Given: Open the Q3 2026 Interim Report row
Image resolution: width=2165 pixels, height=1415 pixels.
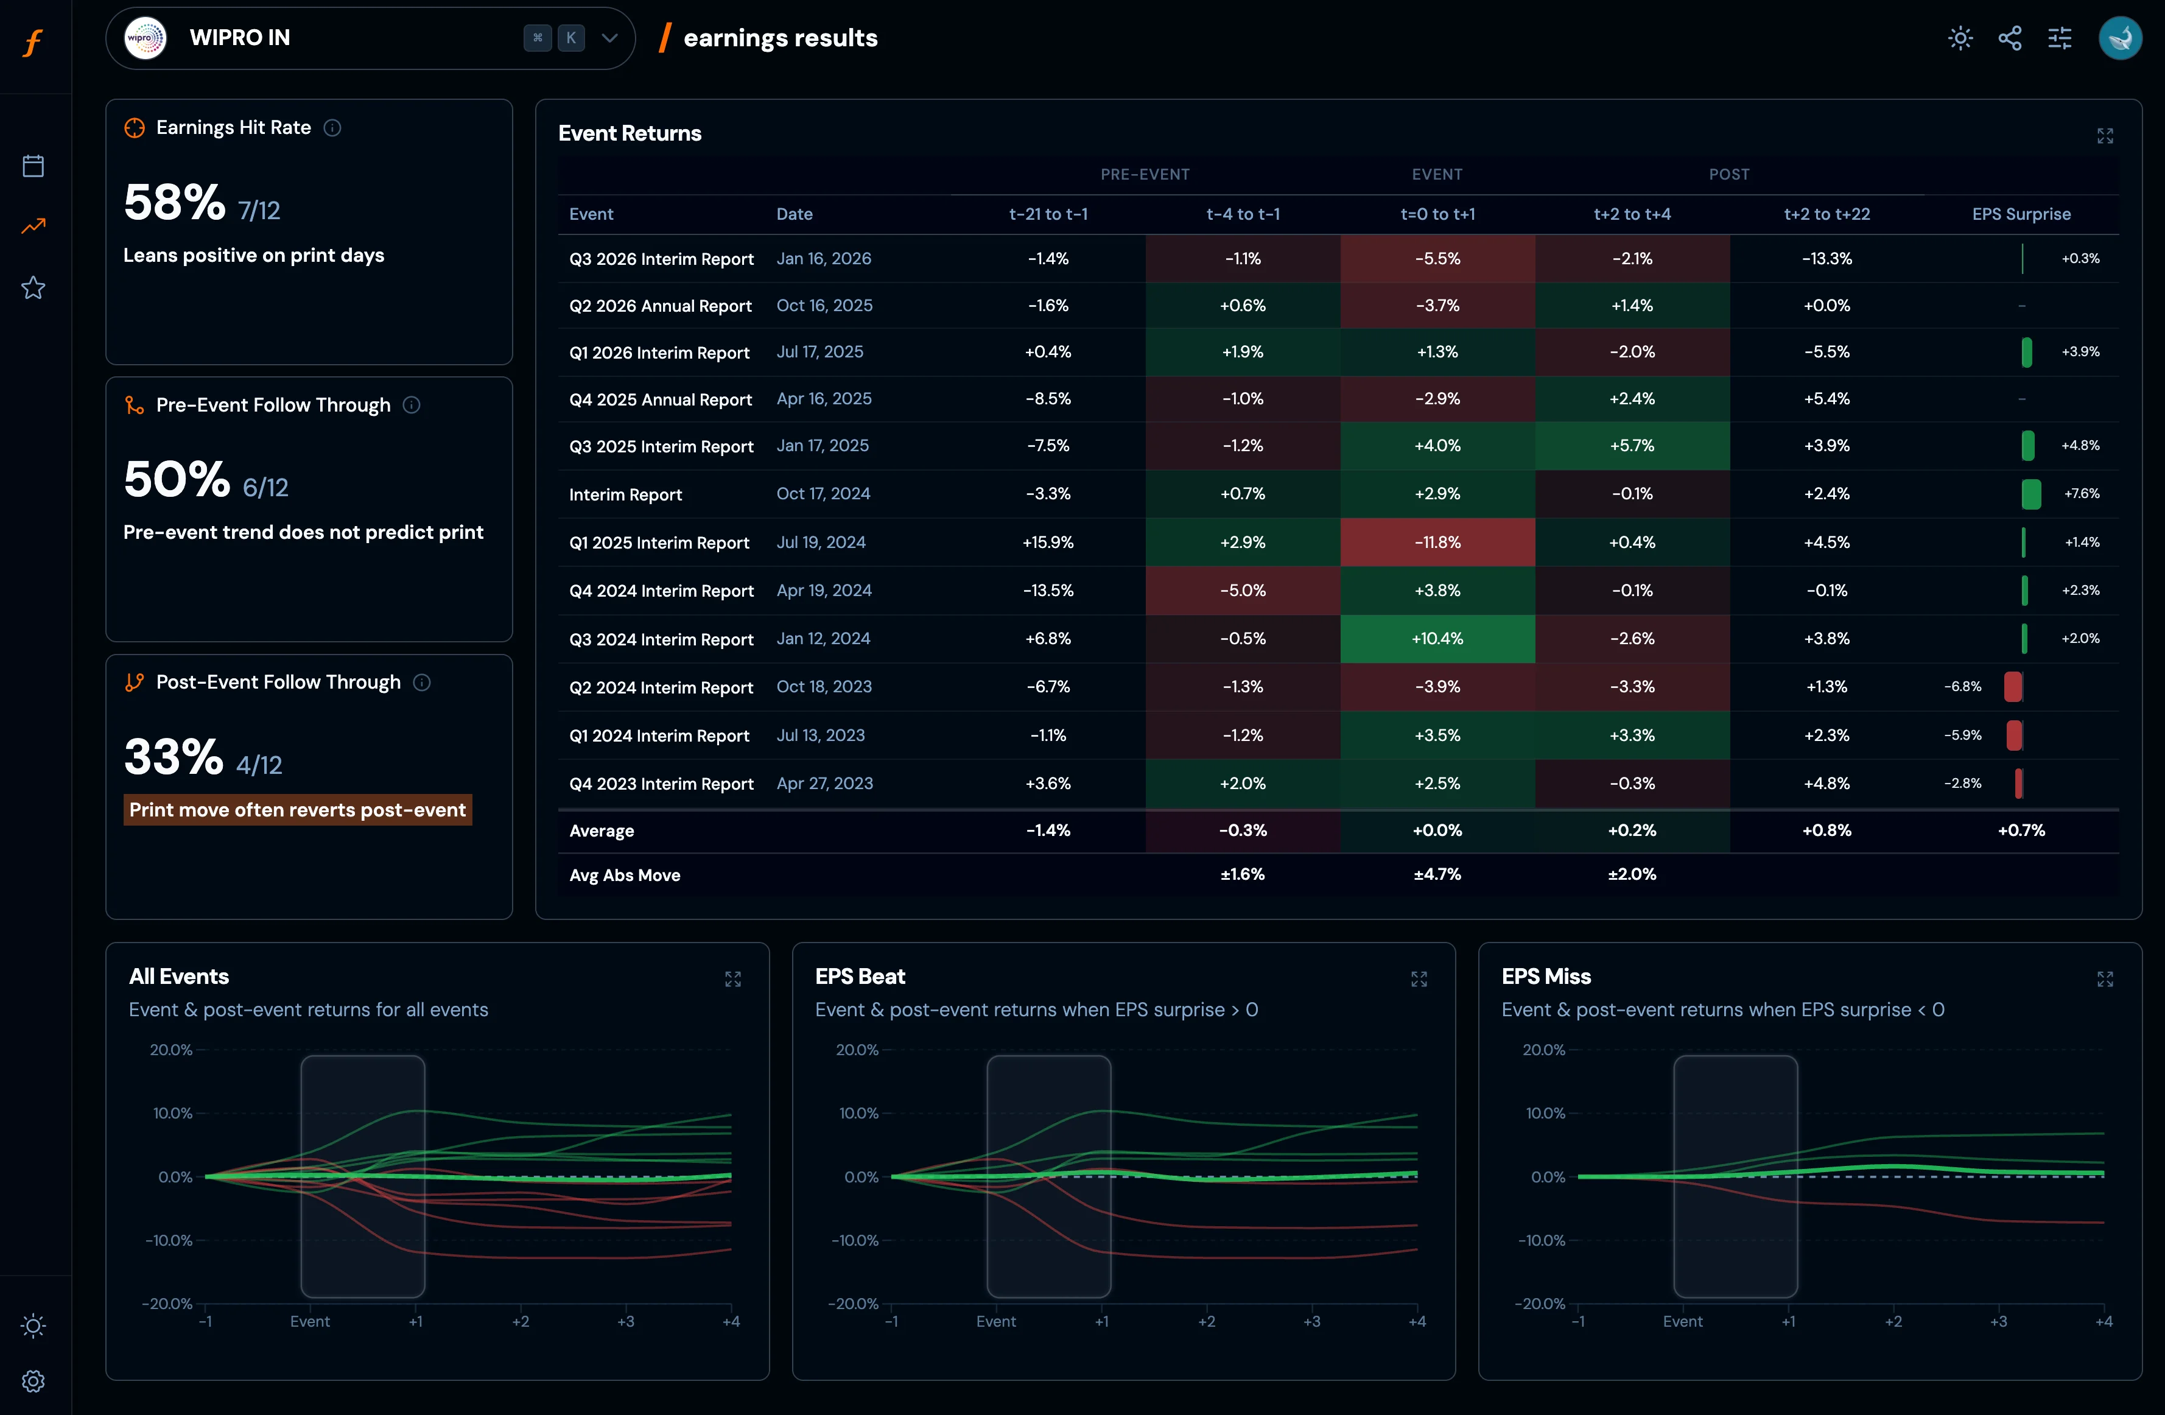Looking at the screenshot, I should (661, 259).
